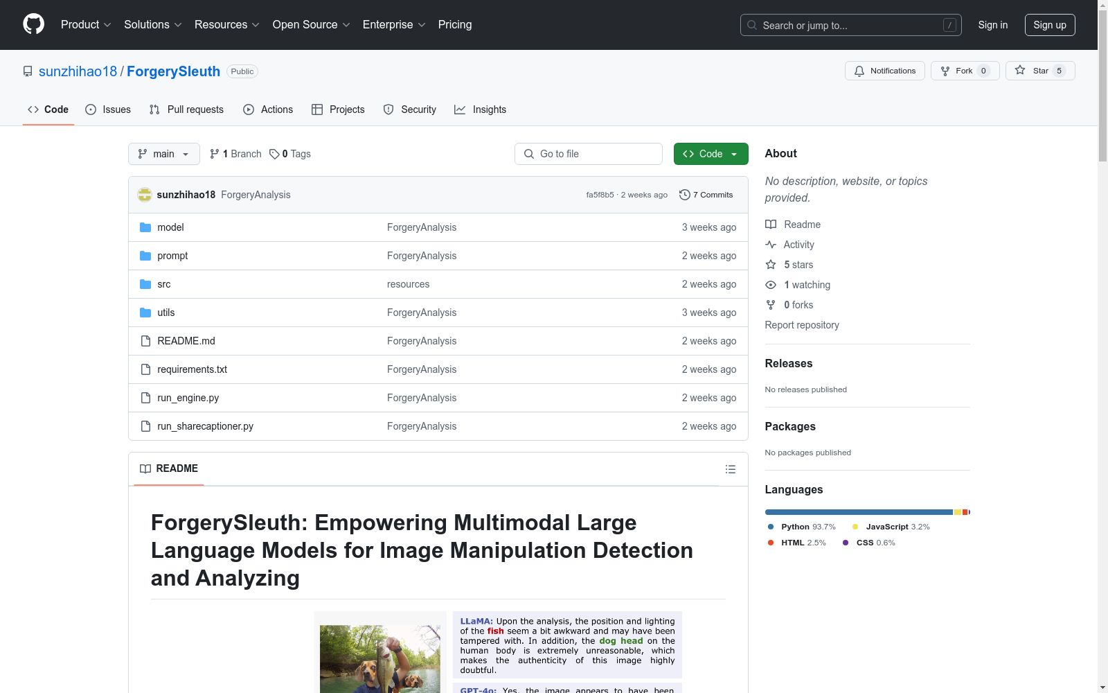The height and width of the screenshot is (693, 1108).
Task: Open the 'resources' commit message for src
Action: pyautogui.click(x=409, y=284)
